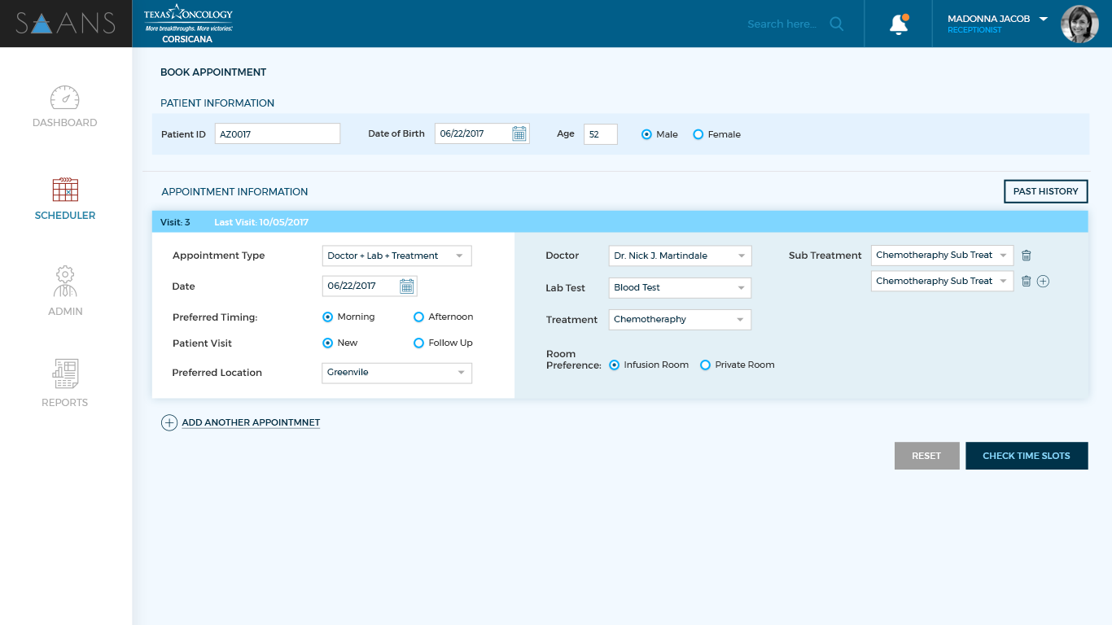Open the Reports section in sidebar
The height and width of the screenshot is (625, 1112).
pyautogui.click(x=65, y=383)
